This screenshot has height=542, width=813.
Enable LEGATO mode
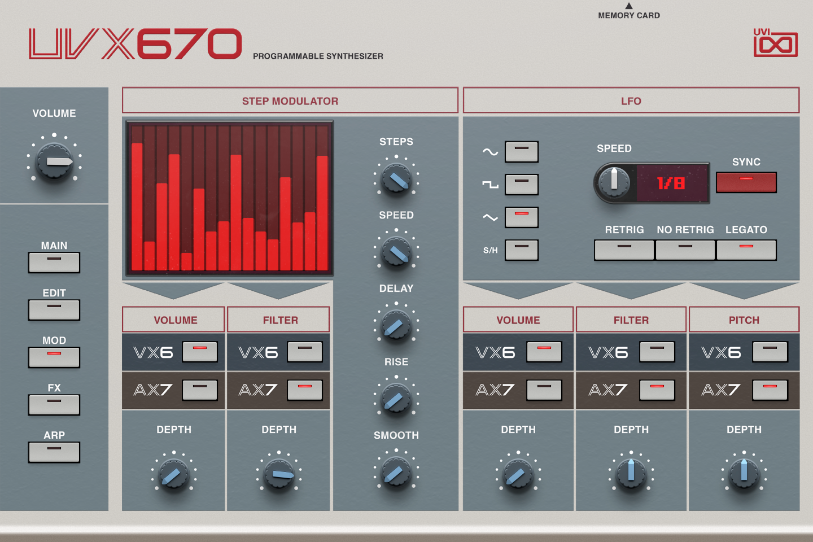tap(746, 250)
